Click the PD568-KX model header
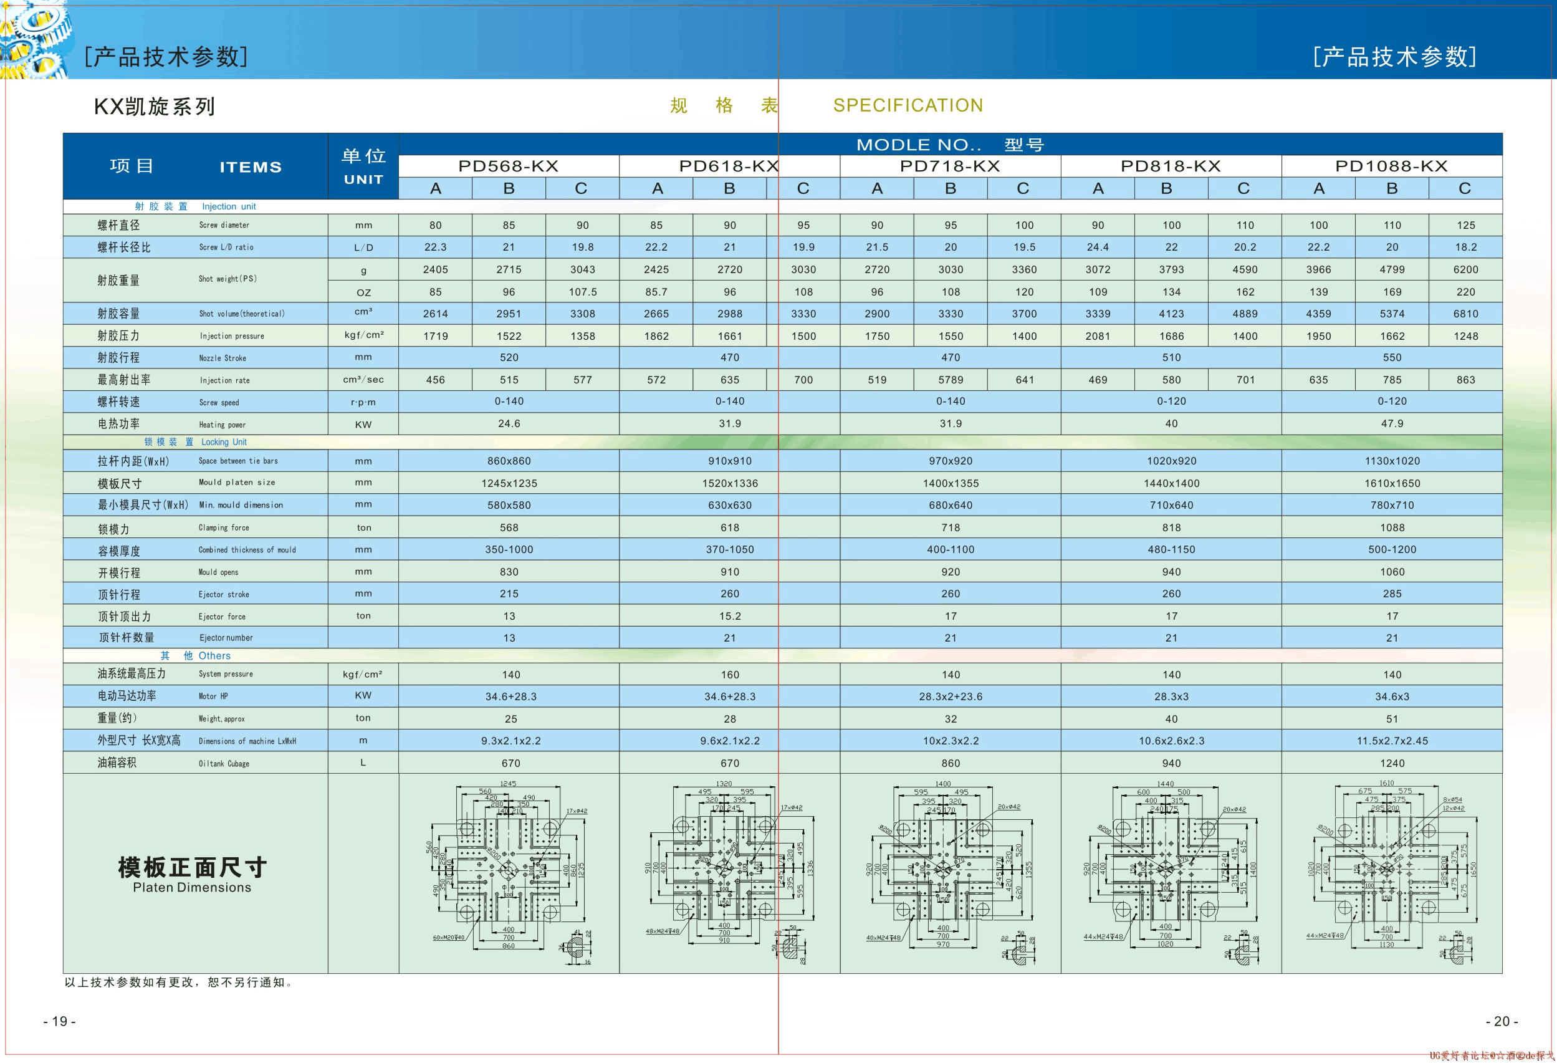This screenshot has height=1063, width=1557. [x=509, y=166]
